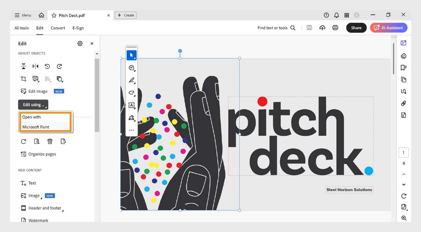Pick the Draw pencil tool from floating toolbar
421x232 pixels.
tap(132, 80)
